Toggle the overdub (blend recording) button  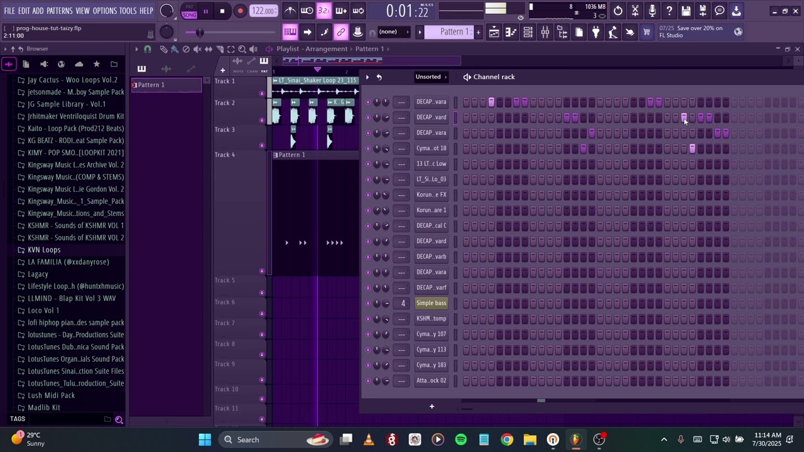pyautogui.click(x=341, y=11)
